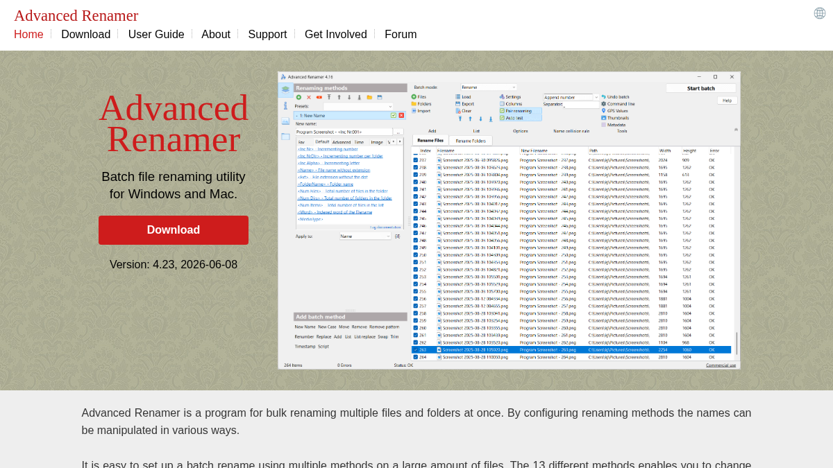Viewport: 833px width, 468px height.
Task: Switch to the Advanced tags tab
Action: click(342, 141)
